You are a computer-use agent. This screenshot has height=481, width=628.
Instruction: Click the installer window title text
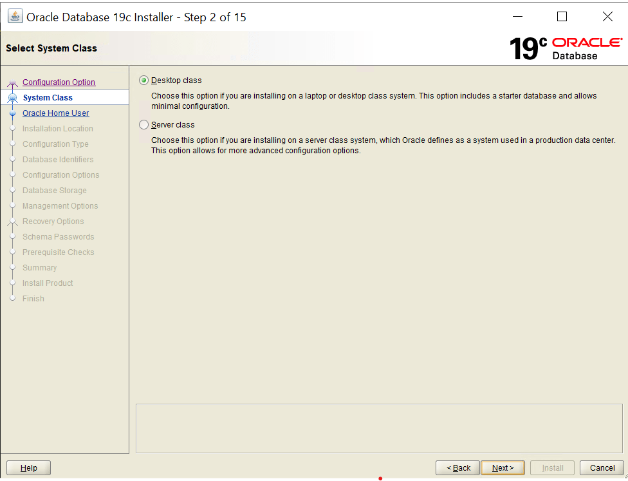click(x=136, y=17)
